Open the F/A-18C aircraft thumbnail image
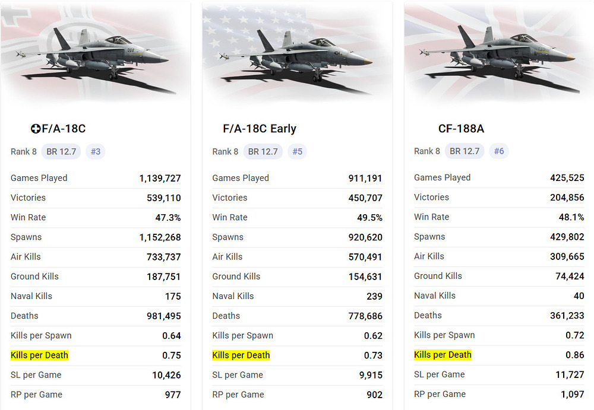594x410 pixels. point(95,56)
